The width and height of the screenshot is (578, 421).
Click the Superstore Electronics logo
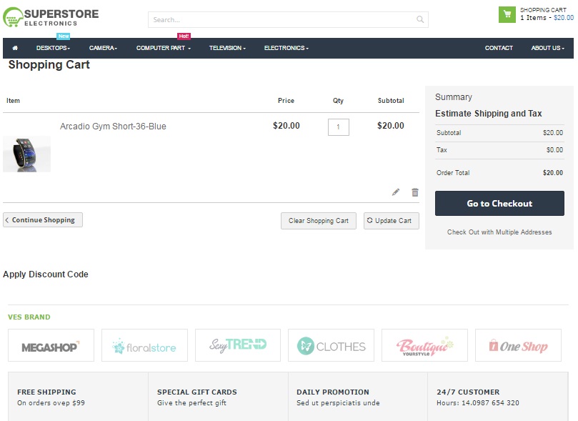tap(51, 17)
